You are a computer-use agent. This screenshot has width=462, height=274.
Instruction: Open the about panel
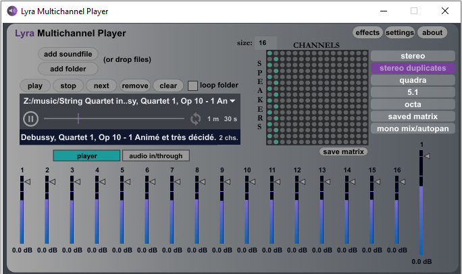432,32
